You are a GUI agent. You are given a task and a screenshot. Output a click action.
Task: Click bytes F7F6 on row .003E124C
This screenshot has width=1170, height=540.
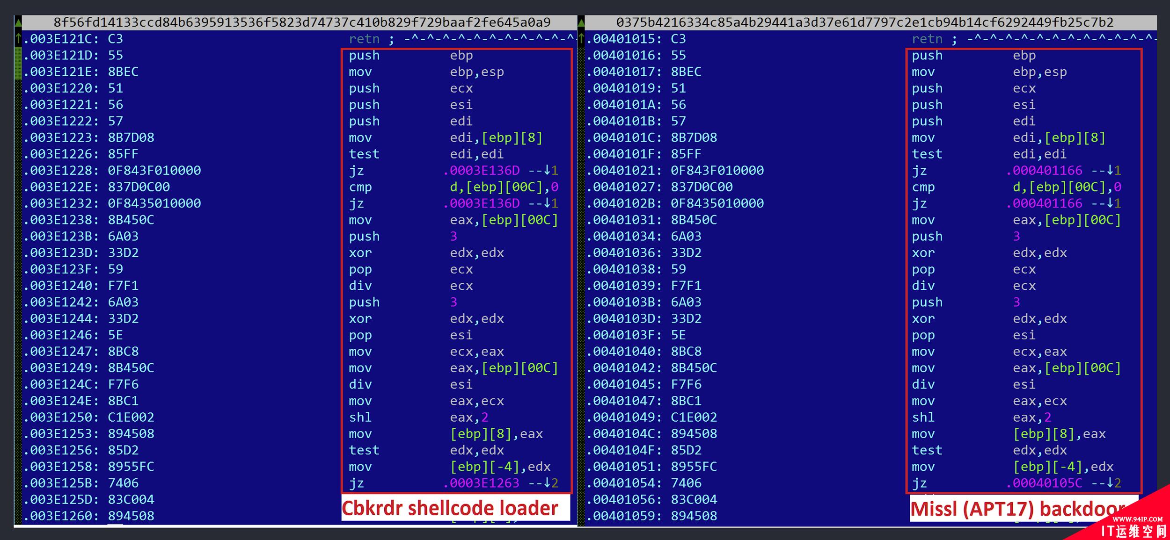click(123, 384)
